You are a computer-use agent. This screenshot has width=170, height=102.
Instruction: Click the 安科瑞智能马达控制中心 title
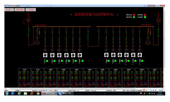[x=94, y=14]
